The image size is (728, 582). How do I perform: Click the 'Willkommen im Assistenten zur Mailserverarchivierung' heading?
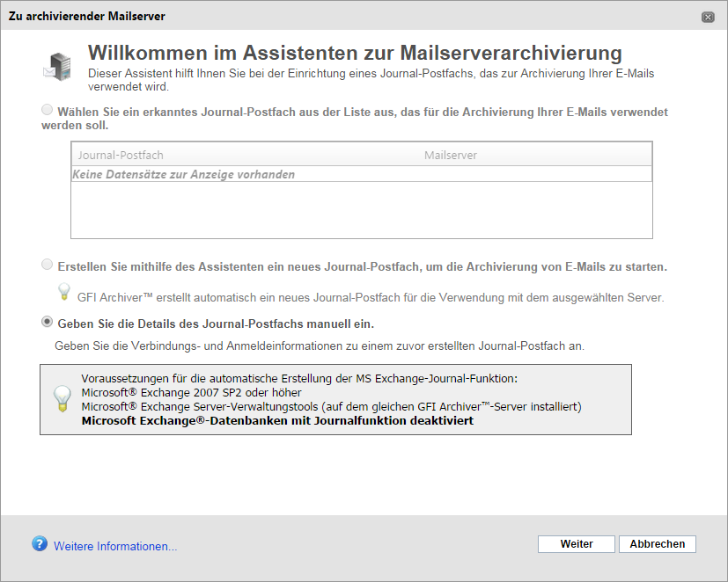(x=355, y=53)
